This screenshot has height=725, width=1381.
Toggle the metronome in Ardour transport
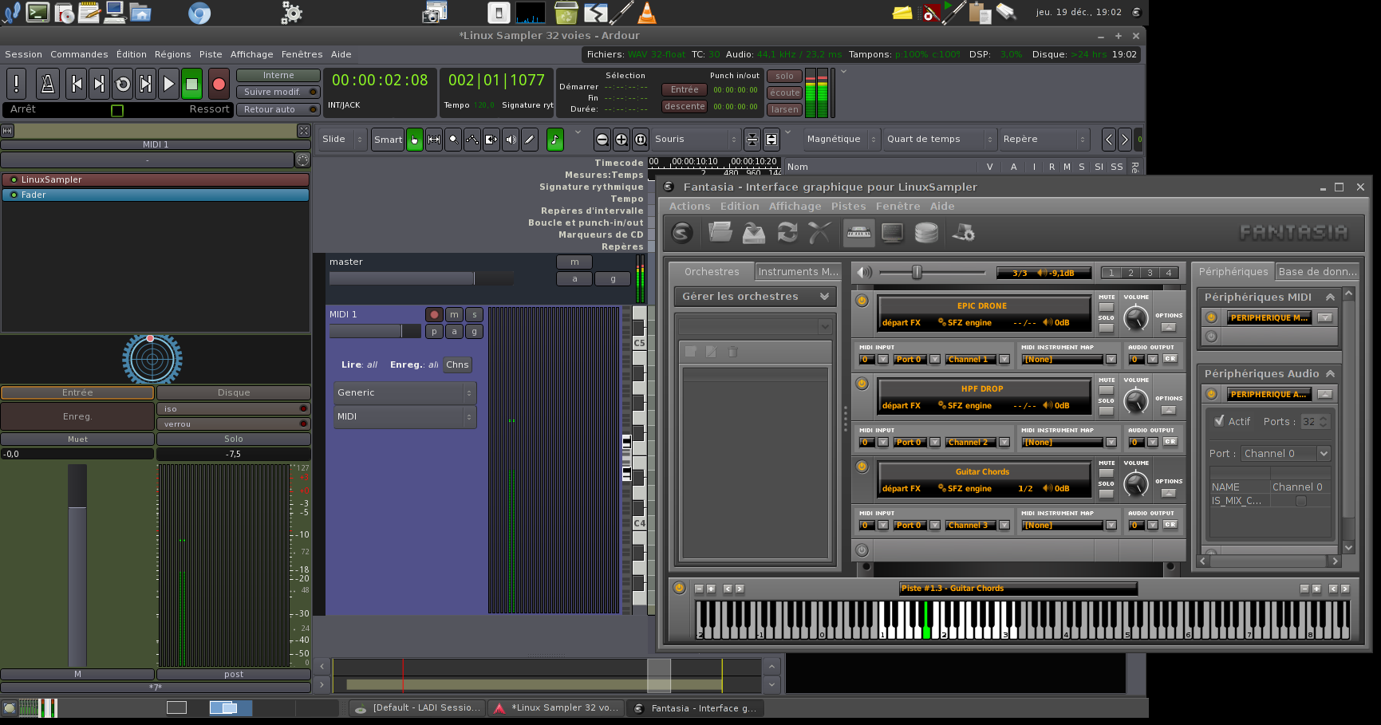[x=47, y=84]
